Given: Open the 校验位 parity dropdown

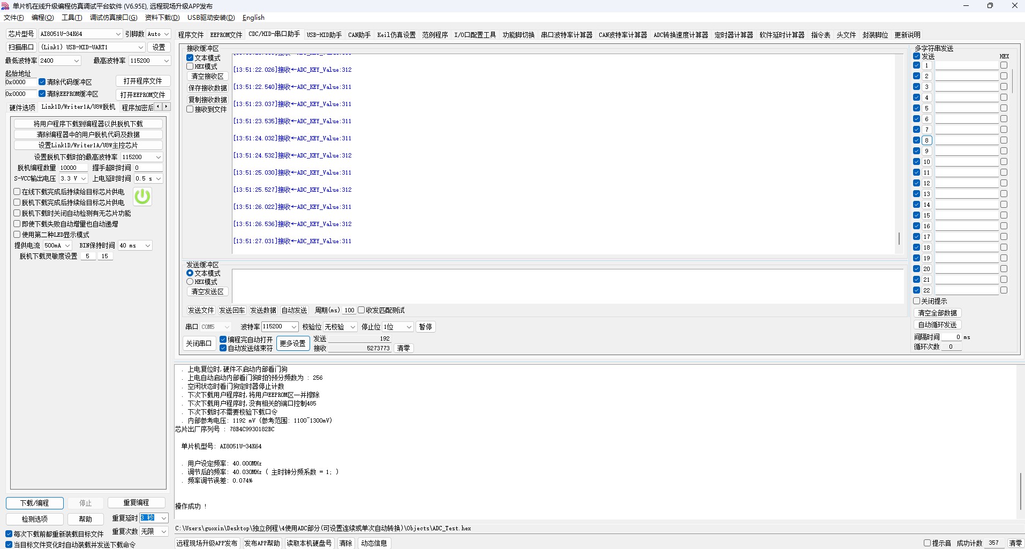Looking at the screenshot, I should point(340,327).
